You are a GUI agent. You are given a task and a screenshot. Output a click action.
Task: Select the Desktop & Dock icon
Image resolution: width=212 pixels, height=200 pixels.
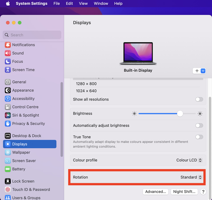[x=8, y=136]
